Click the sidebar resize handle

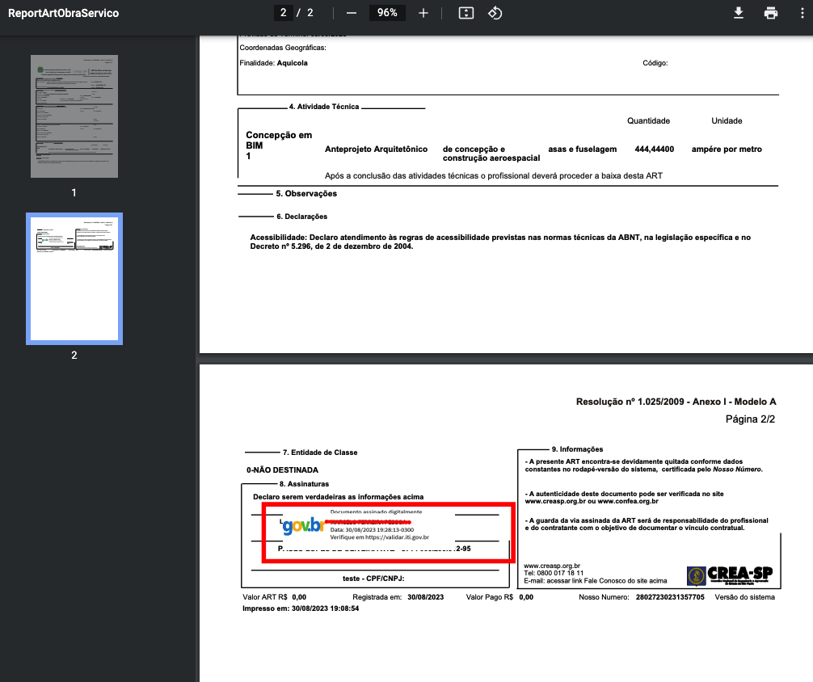198,356
